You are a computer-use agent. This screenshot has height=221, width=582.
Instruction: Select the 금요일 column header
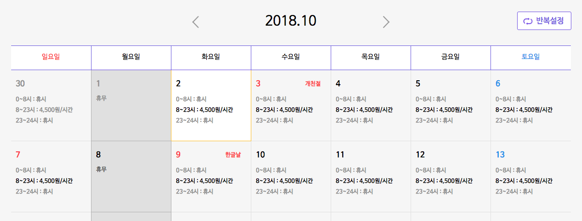(x=451, y=58)
